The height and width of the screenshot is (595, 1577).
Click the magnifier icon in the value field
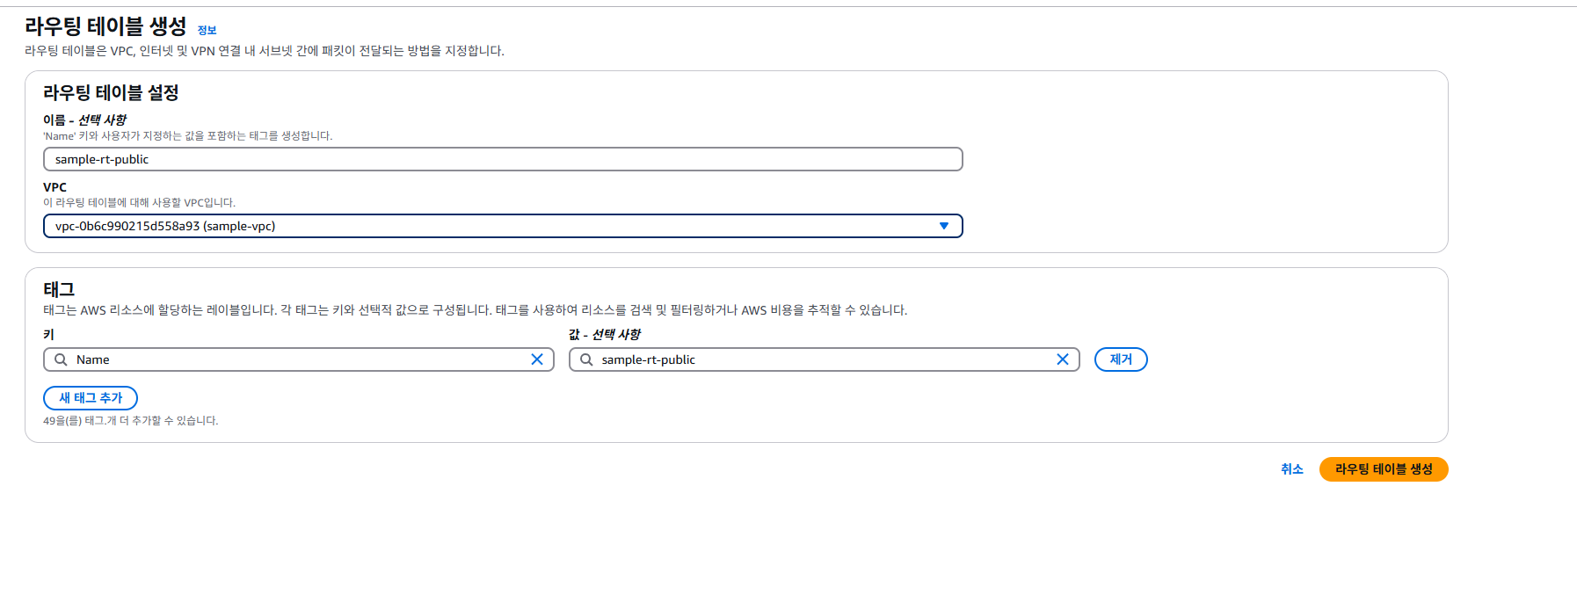click(x=585, y=359)
